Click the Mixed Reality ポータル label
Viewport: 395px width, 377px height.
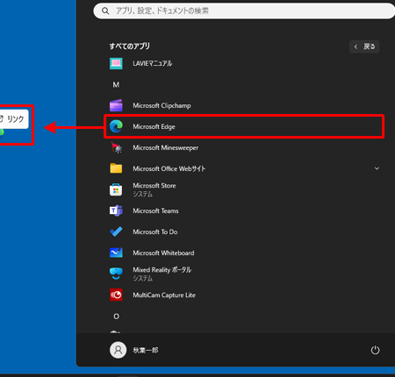[x=162, y=270]
